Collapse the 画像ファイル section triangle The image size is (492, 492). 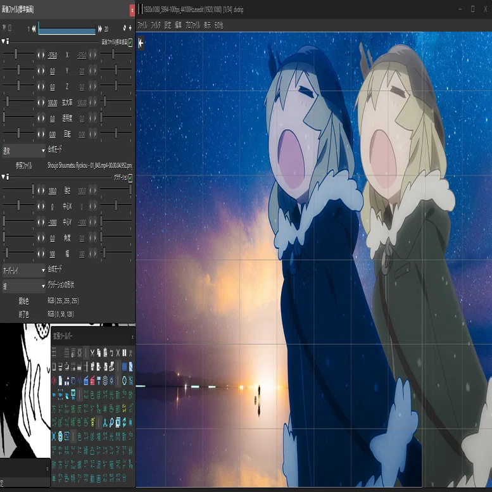(3, 41)
